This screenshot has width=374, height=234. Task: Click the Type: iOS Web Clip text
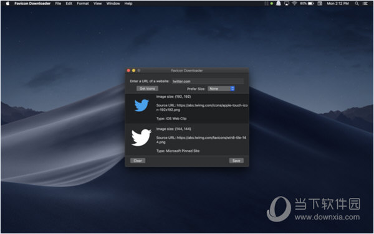(x=171, y=118)
